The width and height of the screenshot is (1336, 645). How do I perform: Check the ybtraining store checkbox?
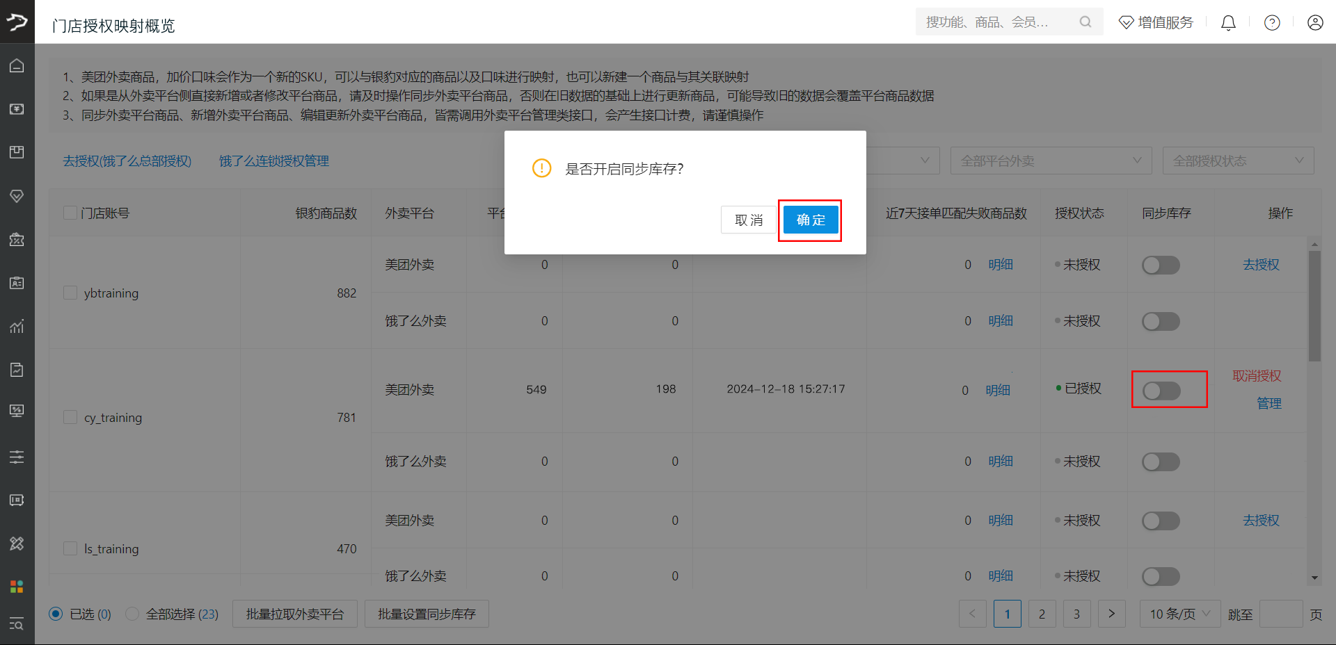point(70,293)
